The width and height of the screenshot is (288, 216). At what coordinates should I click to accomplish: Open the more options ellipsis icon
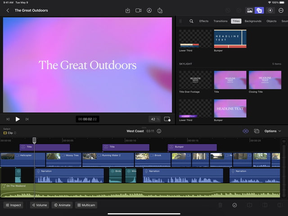[280, 10]
